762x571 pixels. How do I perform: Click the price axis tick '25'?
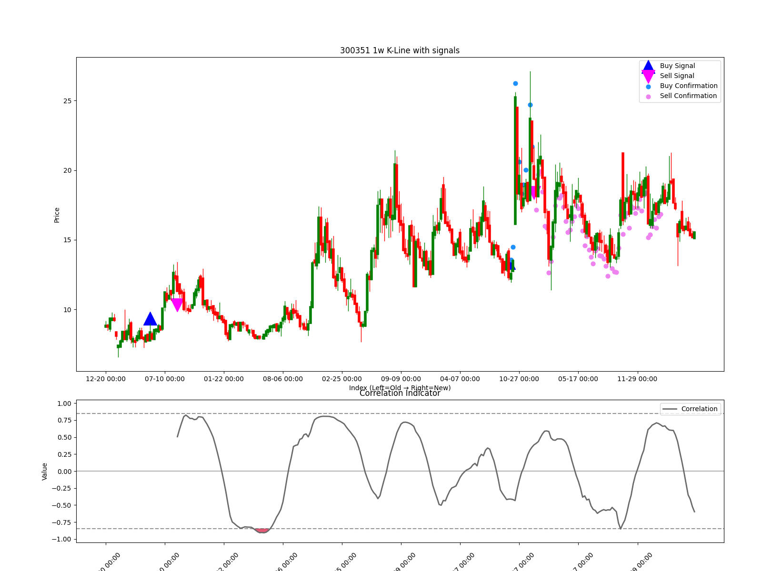(67, 101)
